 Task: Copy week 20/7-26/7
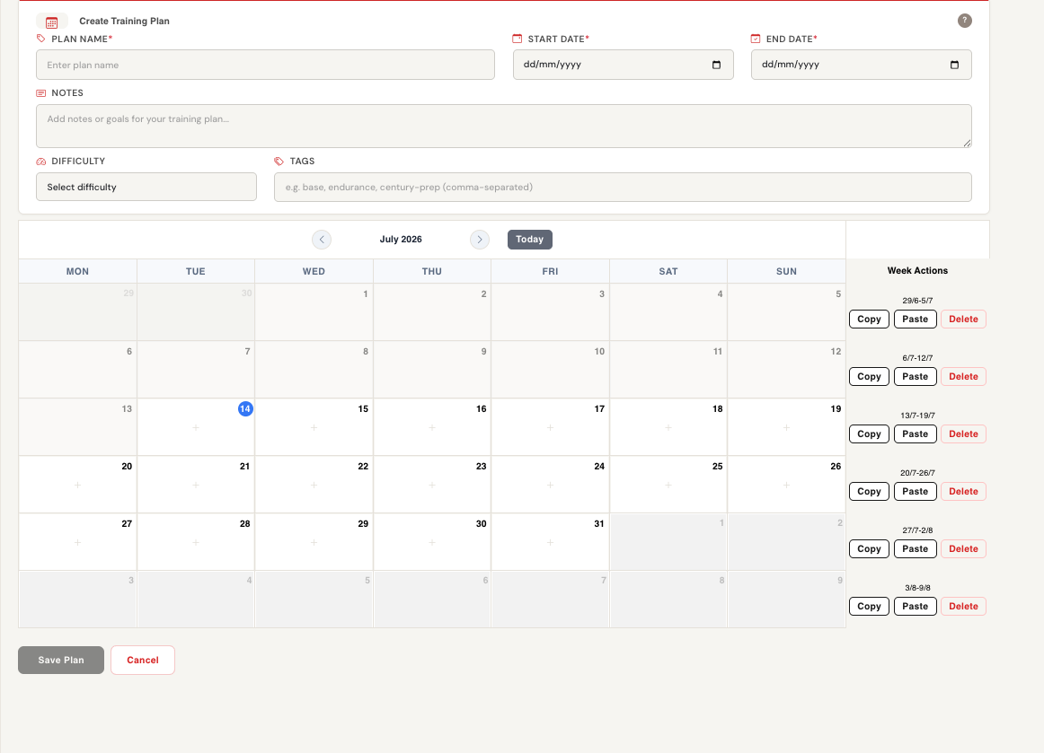(869, 492)
